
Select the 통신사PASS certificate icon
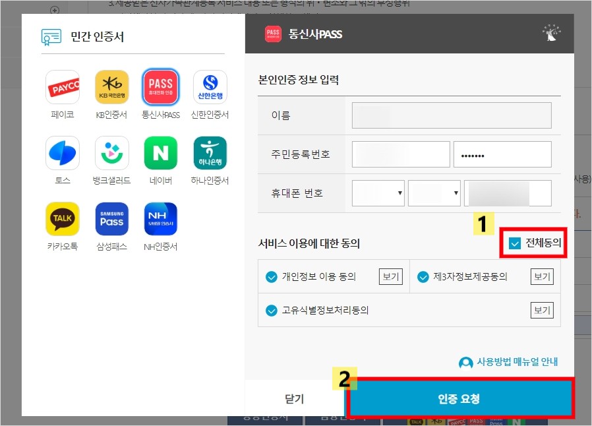[161, 87]
